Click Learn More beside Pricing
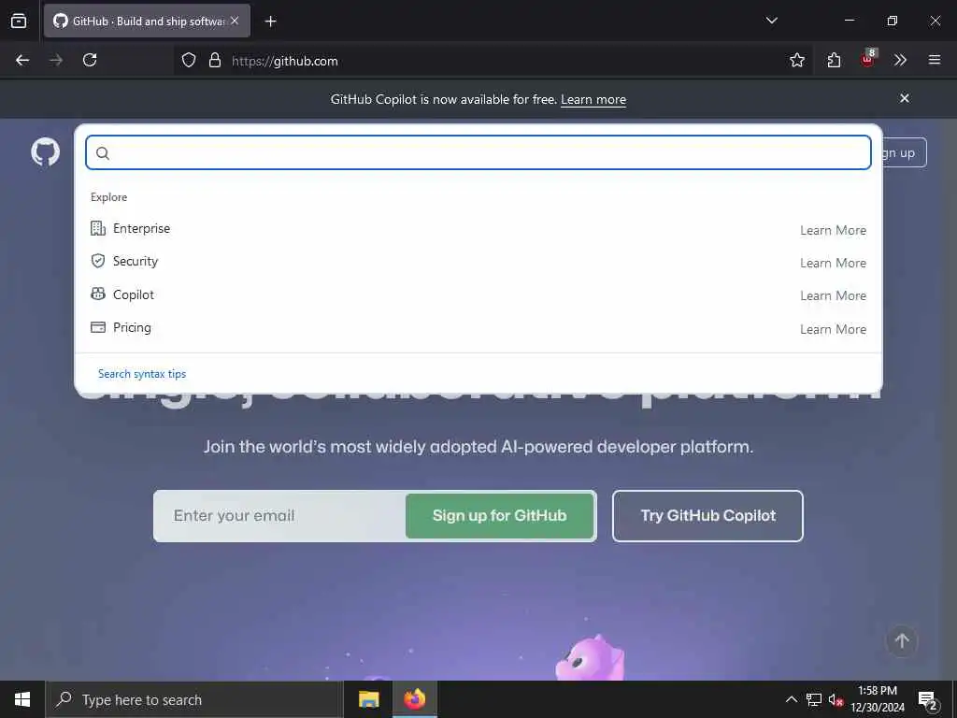This screenshot has width=957, height=718. (x=833, y=329)
